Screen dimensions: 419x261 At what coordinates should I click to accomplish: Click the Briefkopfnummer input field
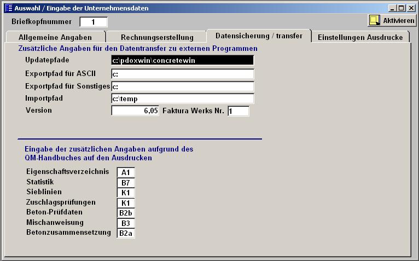click(x=93, y=22)
